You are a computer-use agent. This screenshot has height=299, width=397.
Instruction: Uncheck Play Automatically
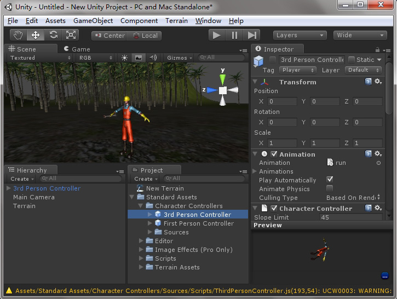330,180
